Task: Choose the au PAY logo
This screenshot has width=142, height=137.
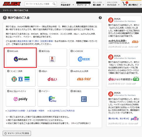Action: (84, 79)
